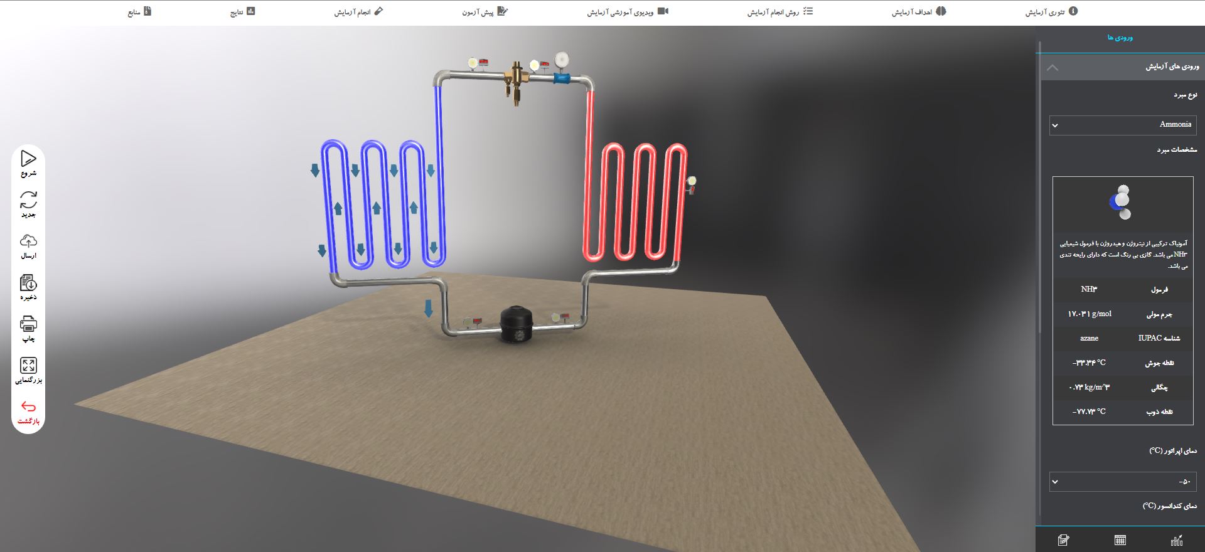Open the notes icon at panel bottom
Image resolution: width=1205 pixels, height=552 pixels.
pos(1063,540)
